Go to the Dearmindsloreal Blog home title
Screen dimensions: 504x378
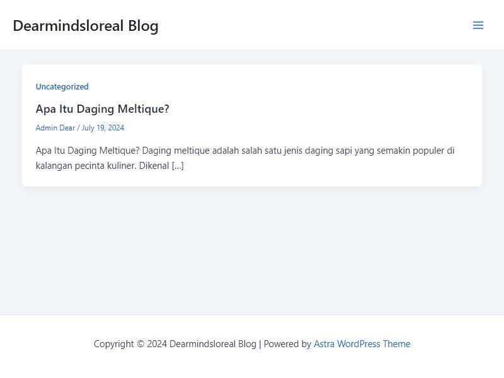point(86,26)
